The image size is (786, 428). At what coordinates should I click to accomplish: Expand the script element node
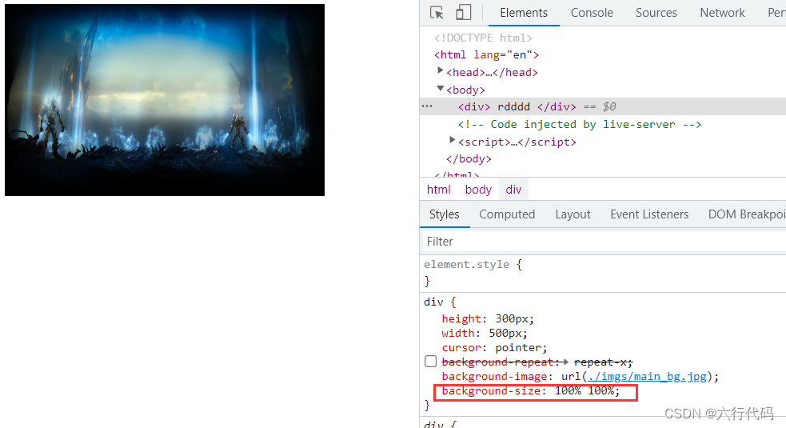(x=452, y=141)
